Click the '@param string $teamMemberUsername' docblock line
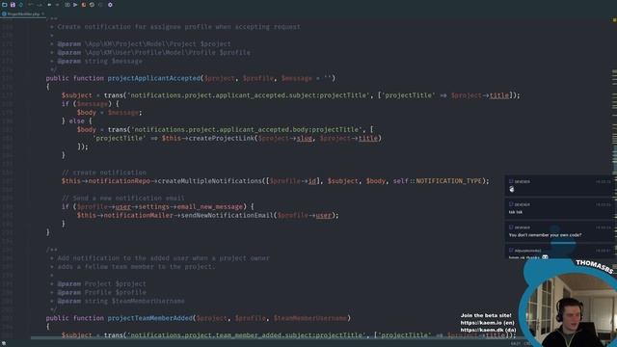 point(121,301)
